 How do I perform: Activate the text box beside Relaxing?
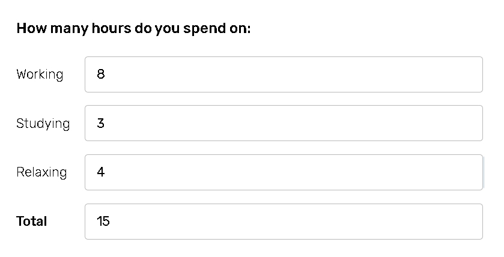click(284, 172)
